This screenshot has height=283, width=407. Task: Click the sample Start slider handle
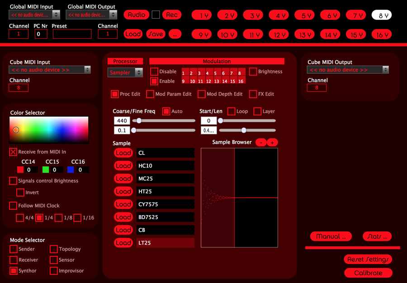(x=220, y=121)
